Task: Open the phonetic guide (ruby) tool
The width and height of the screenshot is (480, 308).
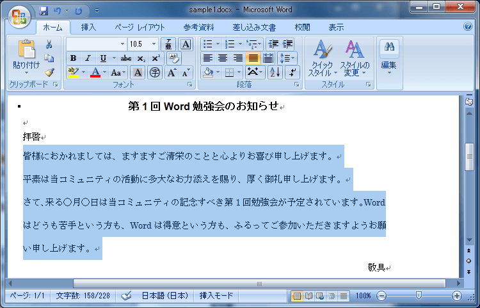Action: pos(168,44)
